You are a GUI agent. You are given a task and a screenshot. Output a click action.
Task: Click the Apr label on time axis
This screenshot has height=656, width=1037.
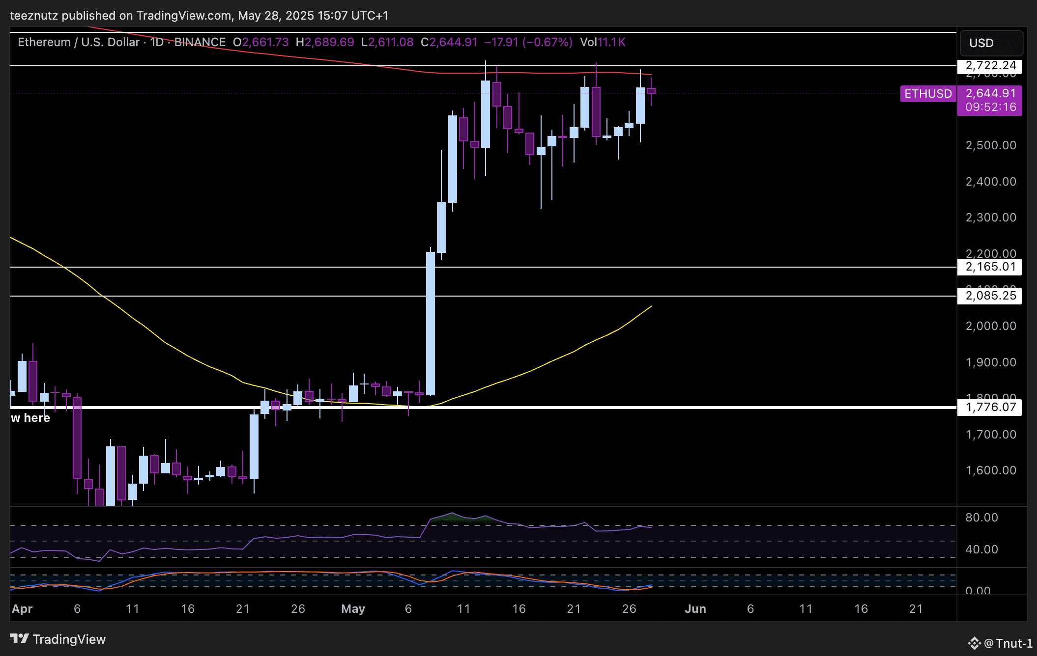click(x=22, y=609)
